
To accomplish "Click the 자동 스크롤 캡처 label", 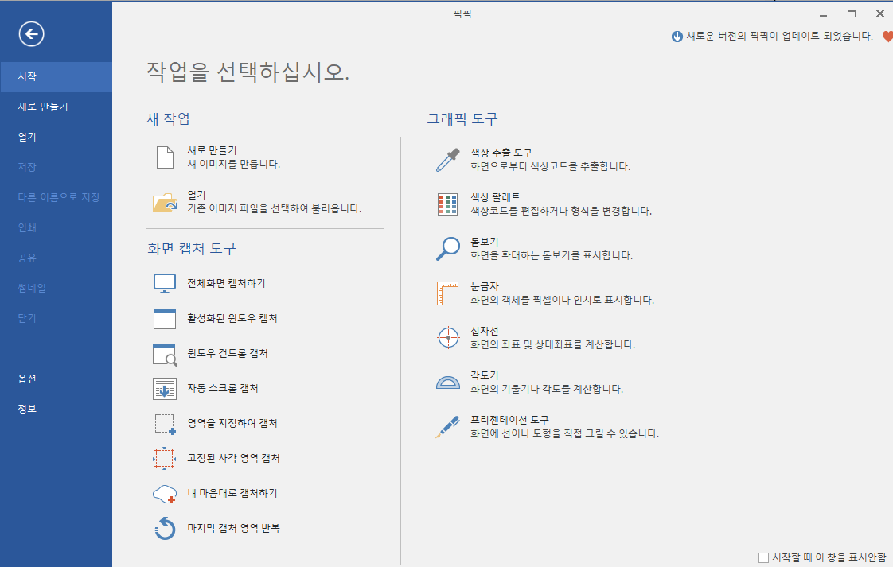I will click(223, 389).
